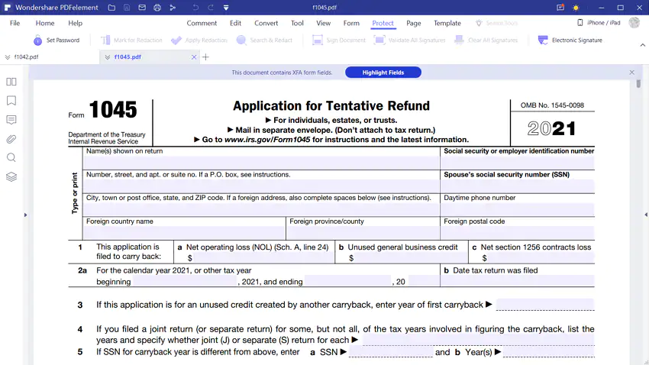Click the Set Password button
Viewport: 649px width, 365px height.
point(57,40)
